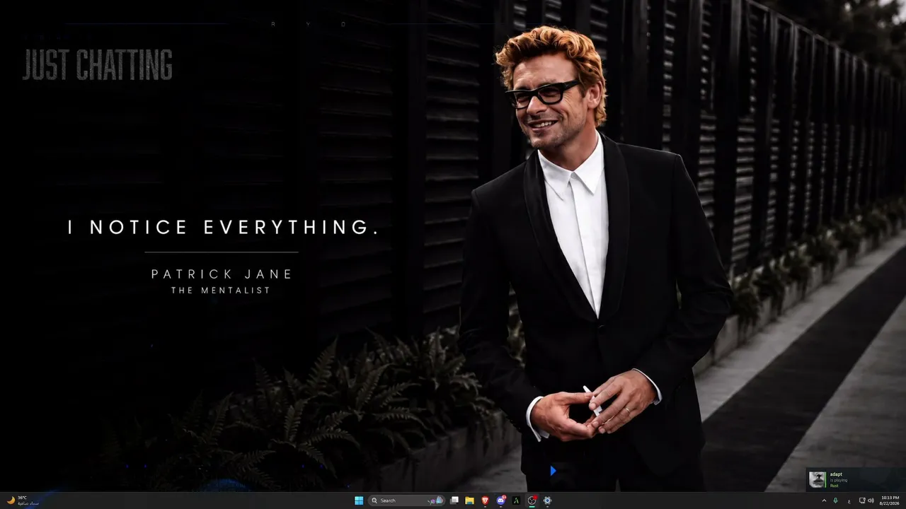Open Task View on the taskbar
This screenshot has width=906, height=509.
pos(454,501)
